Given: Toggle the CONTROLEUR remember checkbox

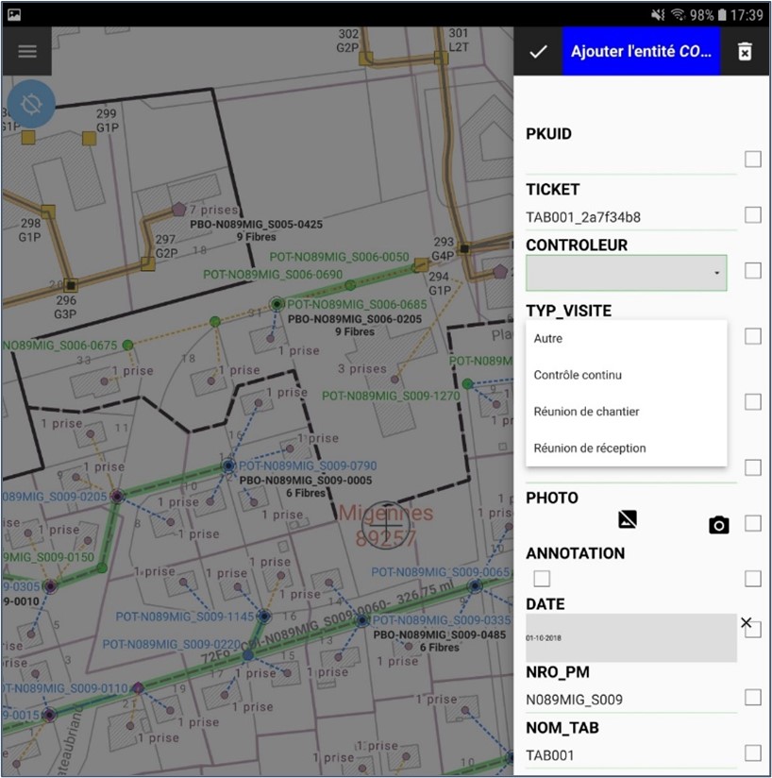Looking at the screenshot, I should coord(753,270).
